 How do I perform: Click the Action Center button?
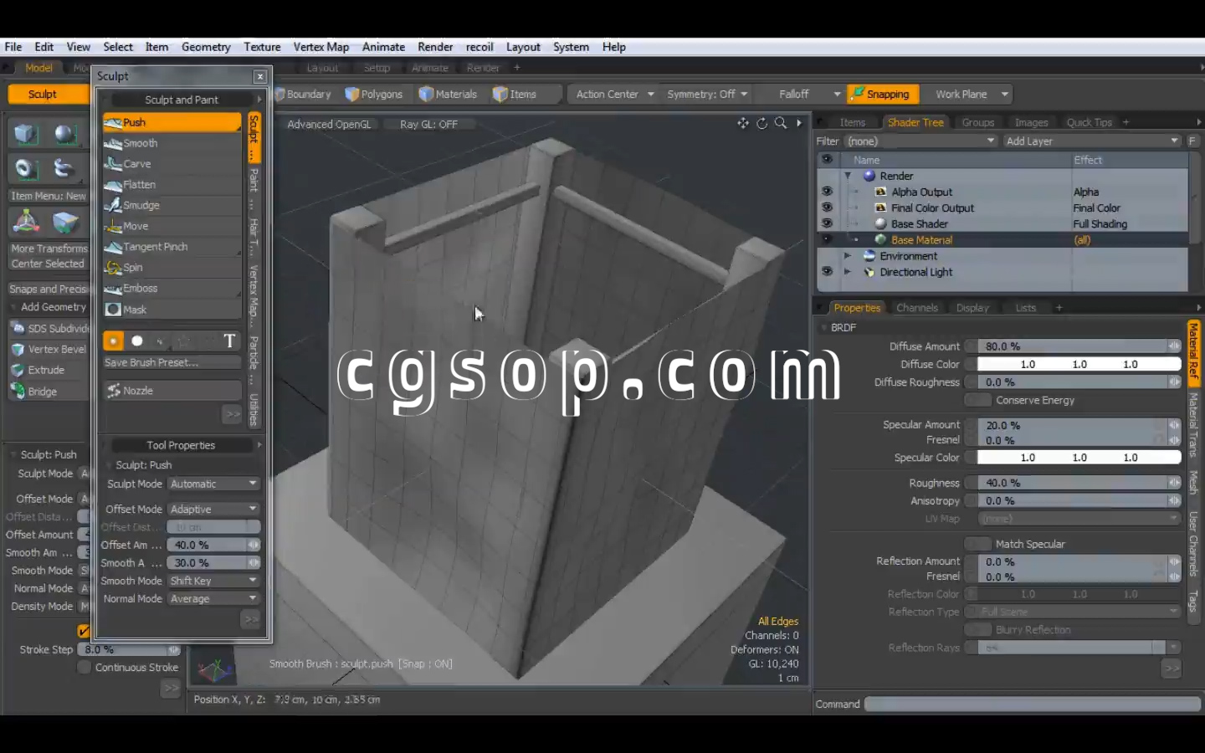tap(614, 94)
